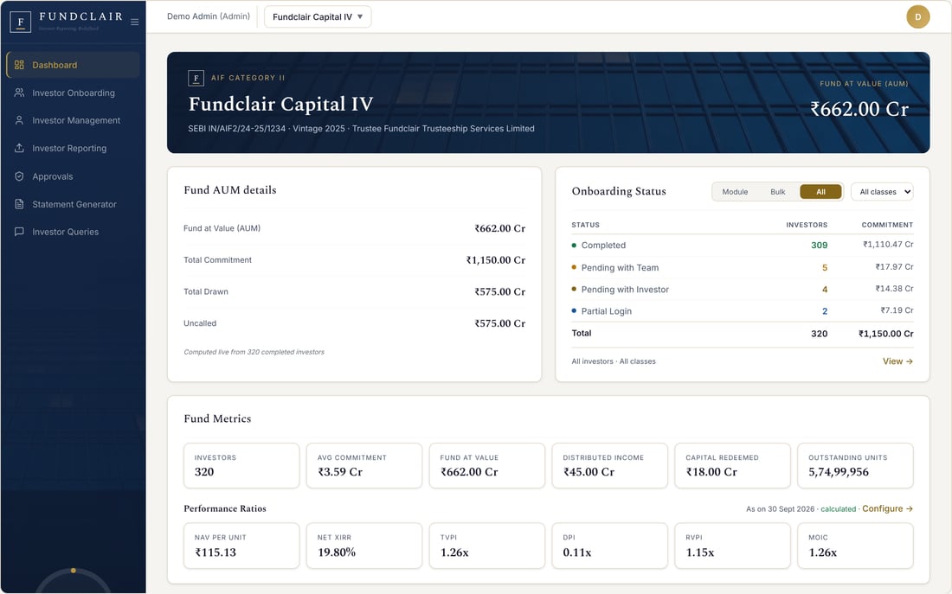Viewport: 952px width, 594px height.
Task: Open Investor Reporting section
Action: click(x=73, y=148)
